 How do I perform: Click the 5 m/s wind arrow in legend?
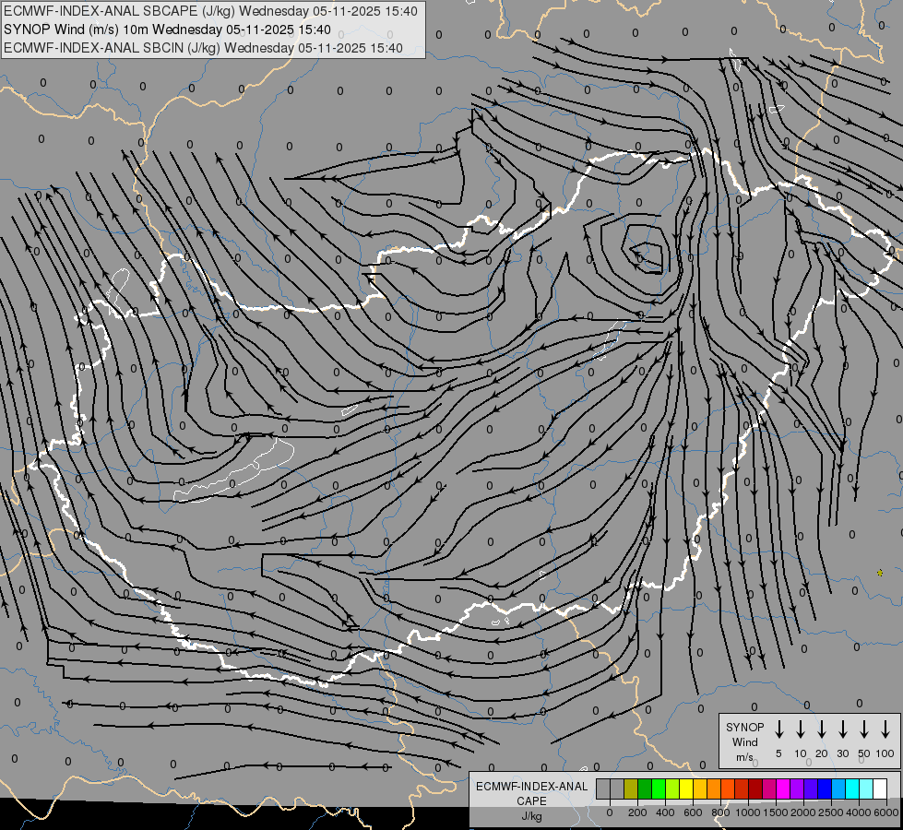(x=778, y=729)
